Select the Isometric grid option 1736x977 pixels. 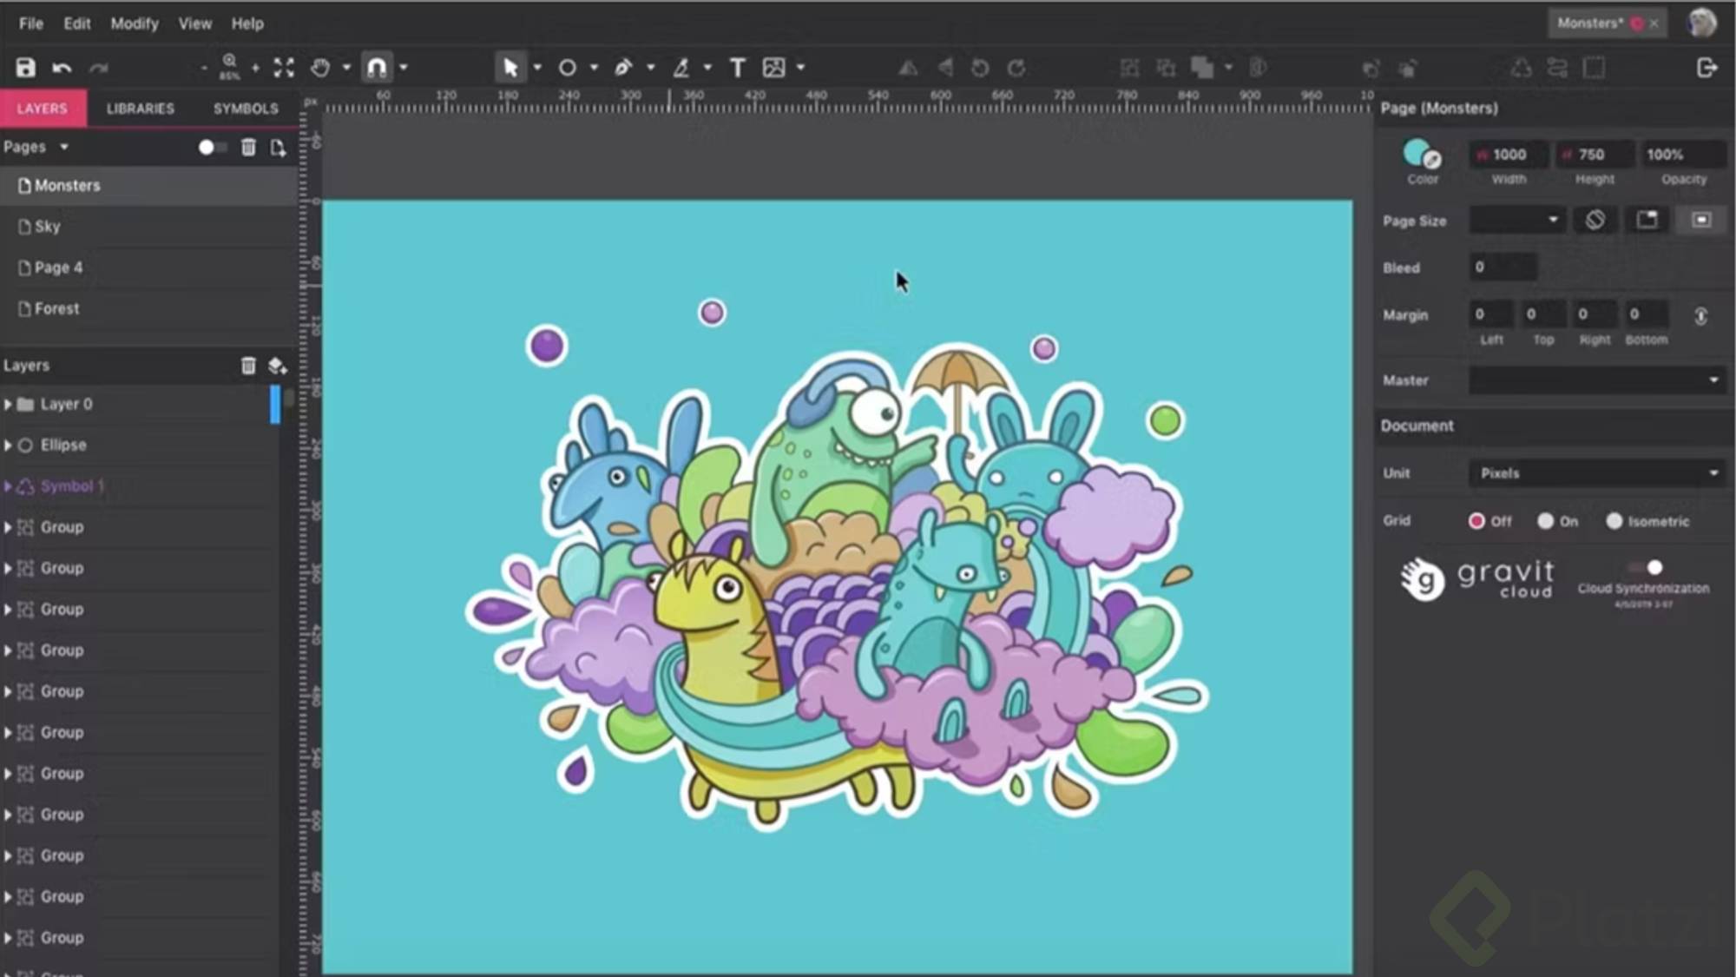click(x=1614, y=521)
